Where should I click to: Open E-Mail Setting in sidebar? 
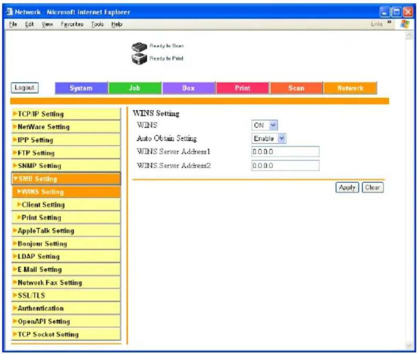pyautogui.click(x=66, y=270)
